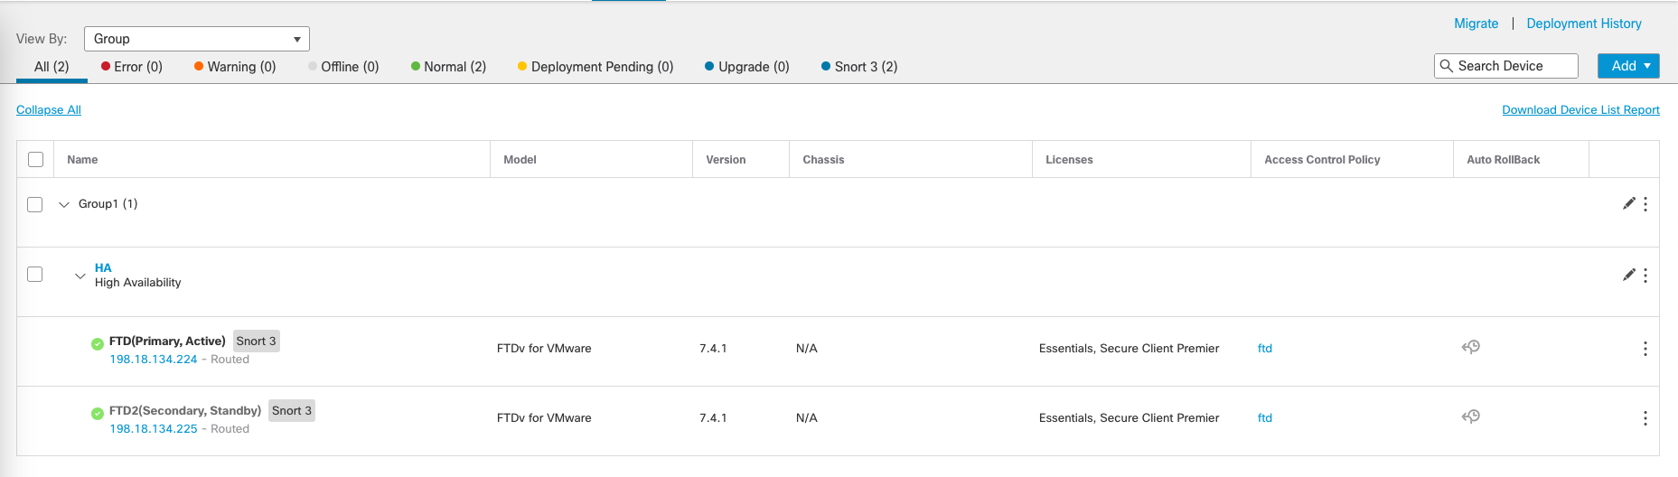Open the Deployment History link

point(1583,23)
